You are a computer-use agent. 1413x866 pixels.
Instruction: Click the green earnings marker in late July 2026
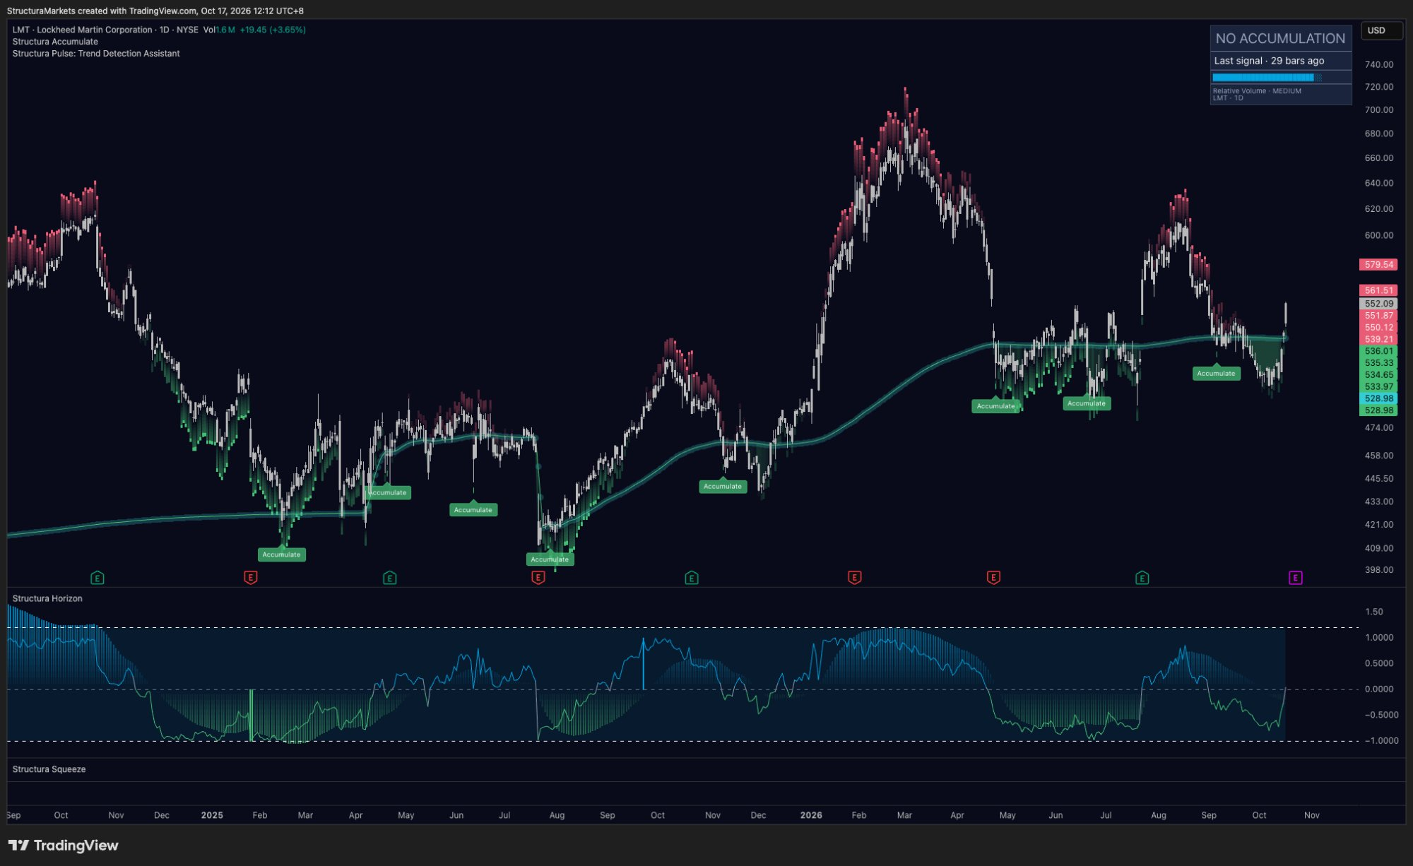tap(1142, 578)
